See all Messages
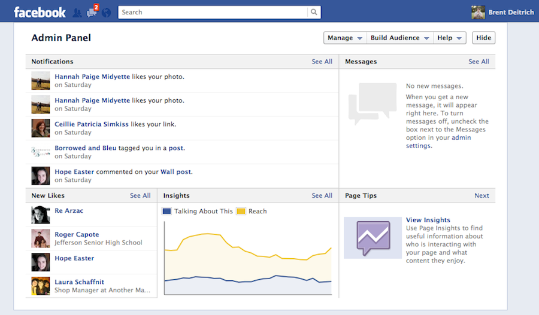 pyautogui.click(x=479, y=62)
